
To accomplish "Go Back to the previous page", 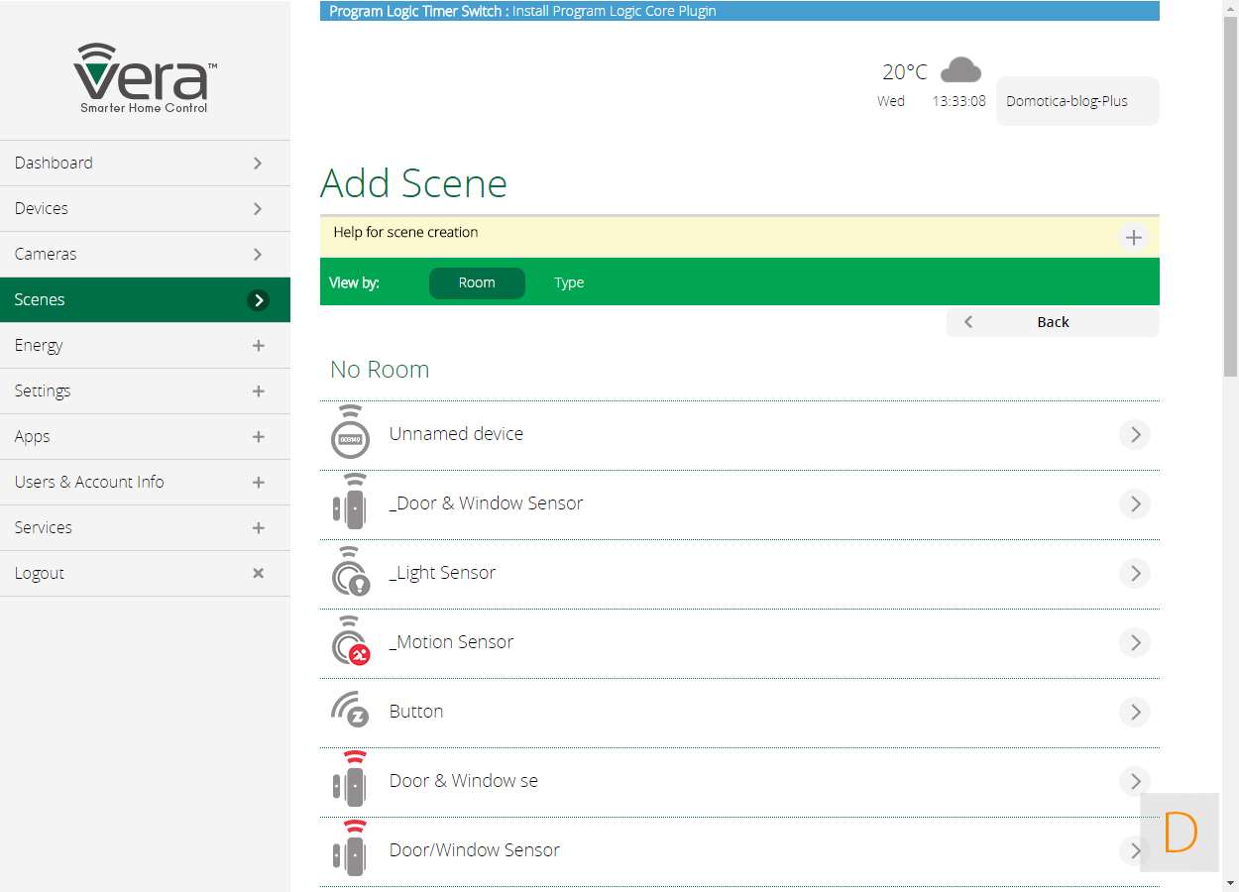I will tap(1052, 322).
